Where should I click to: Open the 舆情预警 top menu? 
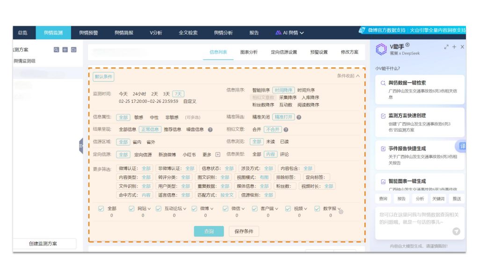tap(88, 33)
